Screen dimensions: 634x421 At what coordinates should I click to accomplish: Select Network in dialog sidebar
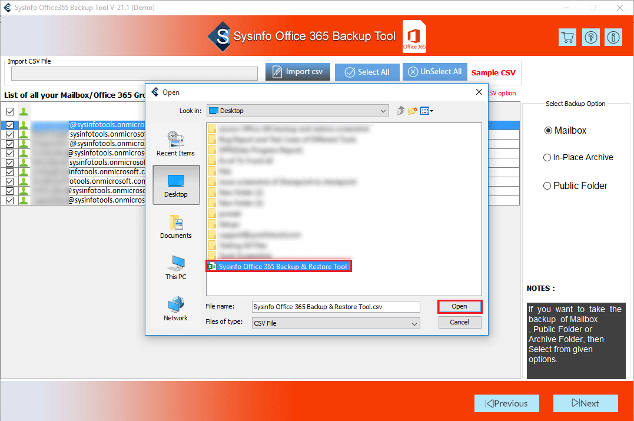[175, 309]
